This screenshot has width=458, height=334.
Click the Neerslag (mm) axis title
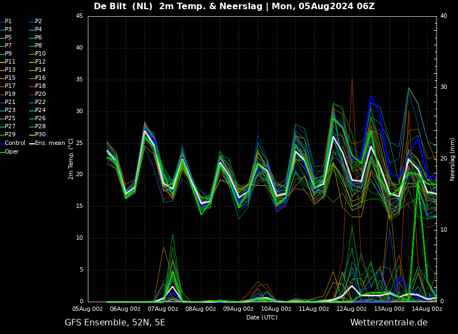coord(453,158)
